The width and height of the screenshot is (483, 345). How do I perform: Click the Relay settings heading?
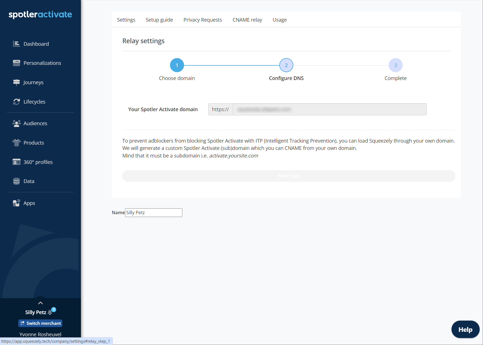143,41
